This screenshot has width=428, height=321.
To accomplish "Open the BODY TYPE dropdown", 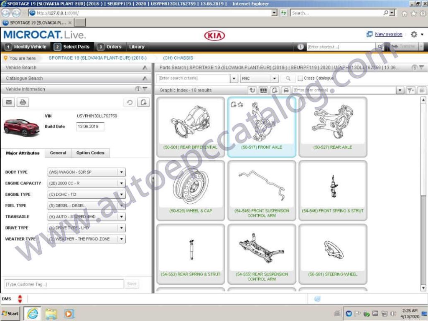I will tap(121, 172).
